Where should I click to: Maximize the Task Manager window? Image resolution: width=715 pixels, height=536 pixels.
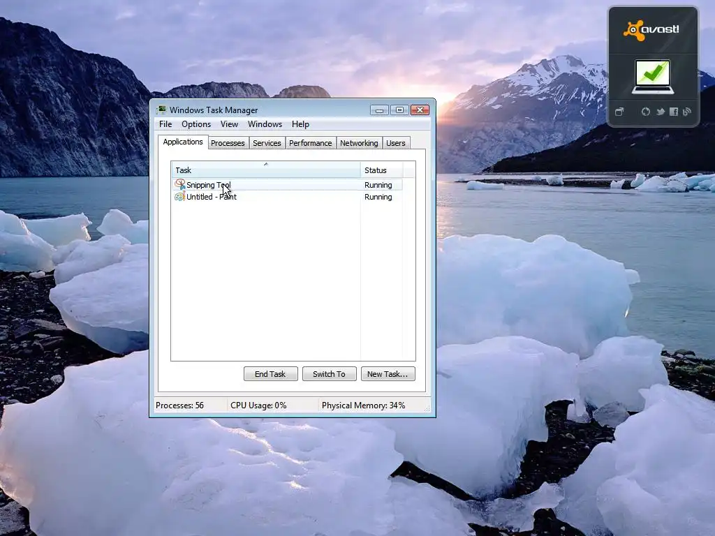coord(399,110)
